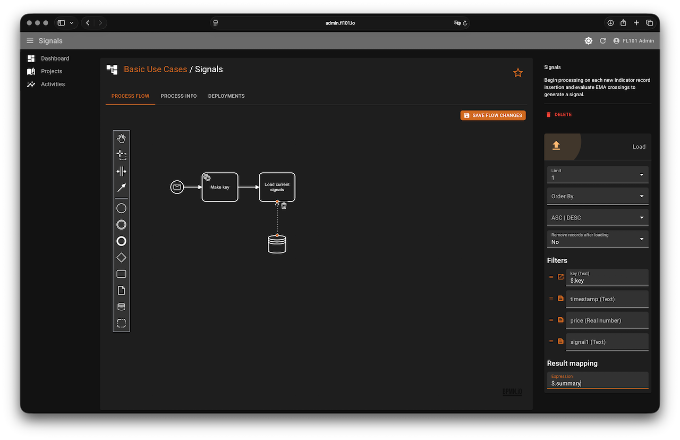This screenshot has width=680, height=440.
Task: Toggle the timestamp filter value type icon
Action: coord(560,299)
